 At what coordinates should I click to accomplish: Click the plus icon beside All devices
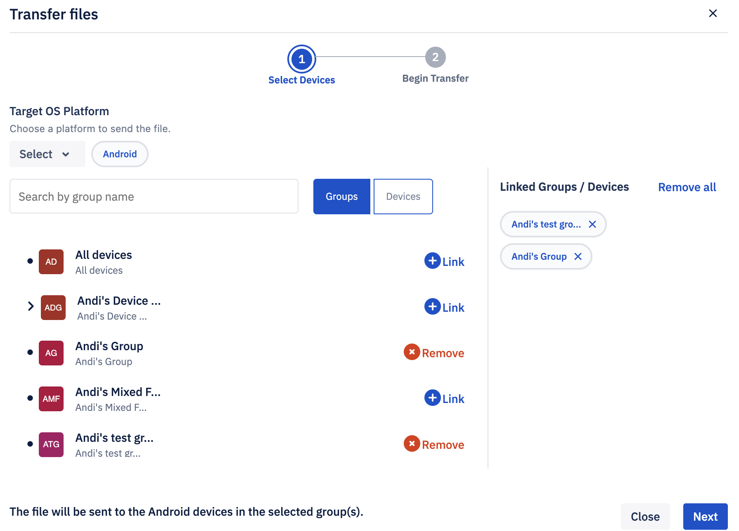432,261
